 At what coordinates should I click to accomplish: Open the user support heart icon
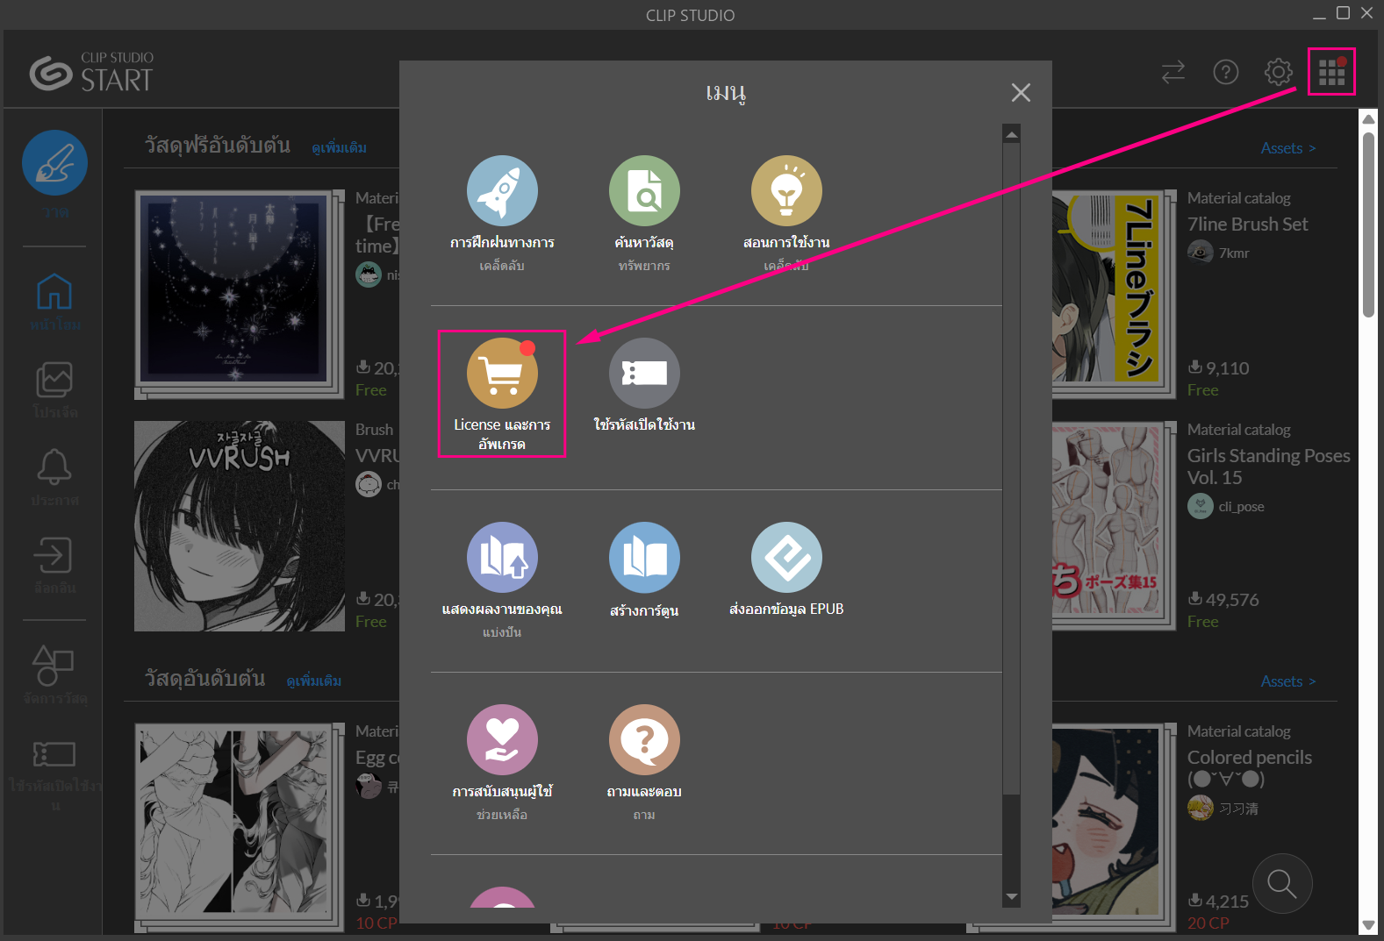[x=502, y=740]
